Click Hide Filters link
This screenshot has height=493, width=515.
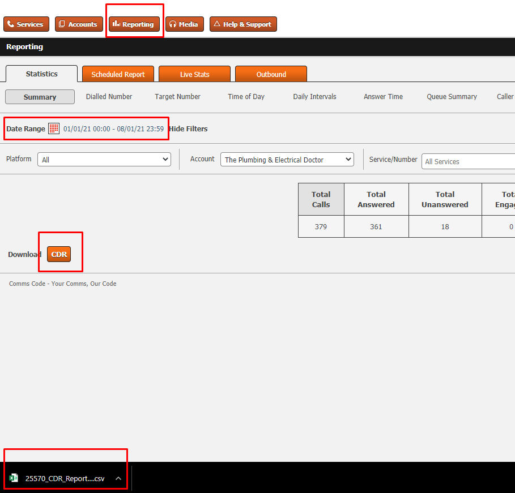click(x=188, y=128)
